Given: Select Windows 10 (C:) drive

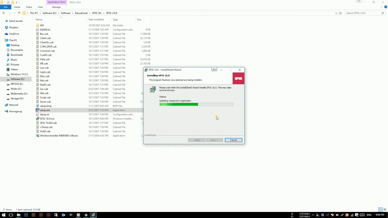Looking at the screenshot, I should tap(19, 74).
